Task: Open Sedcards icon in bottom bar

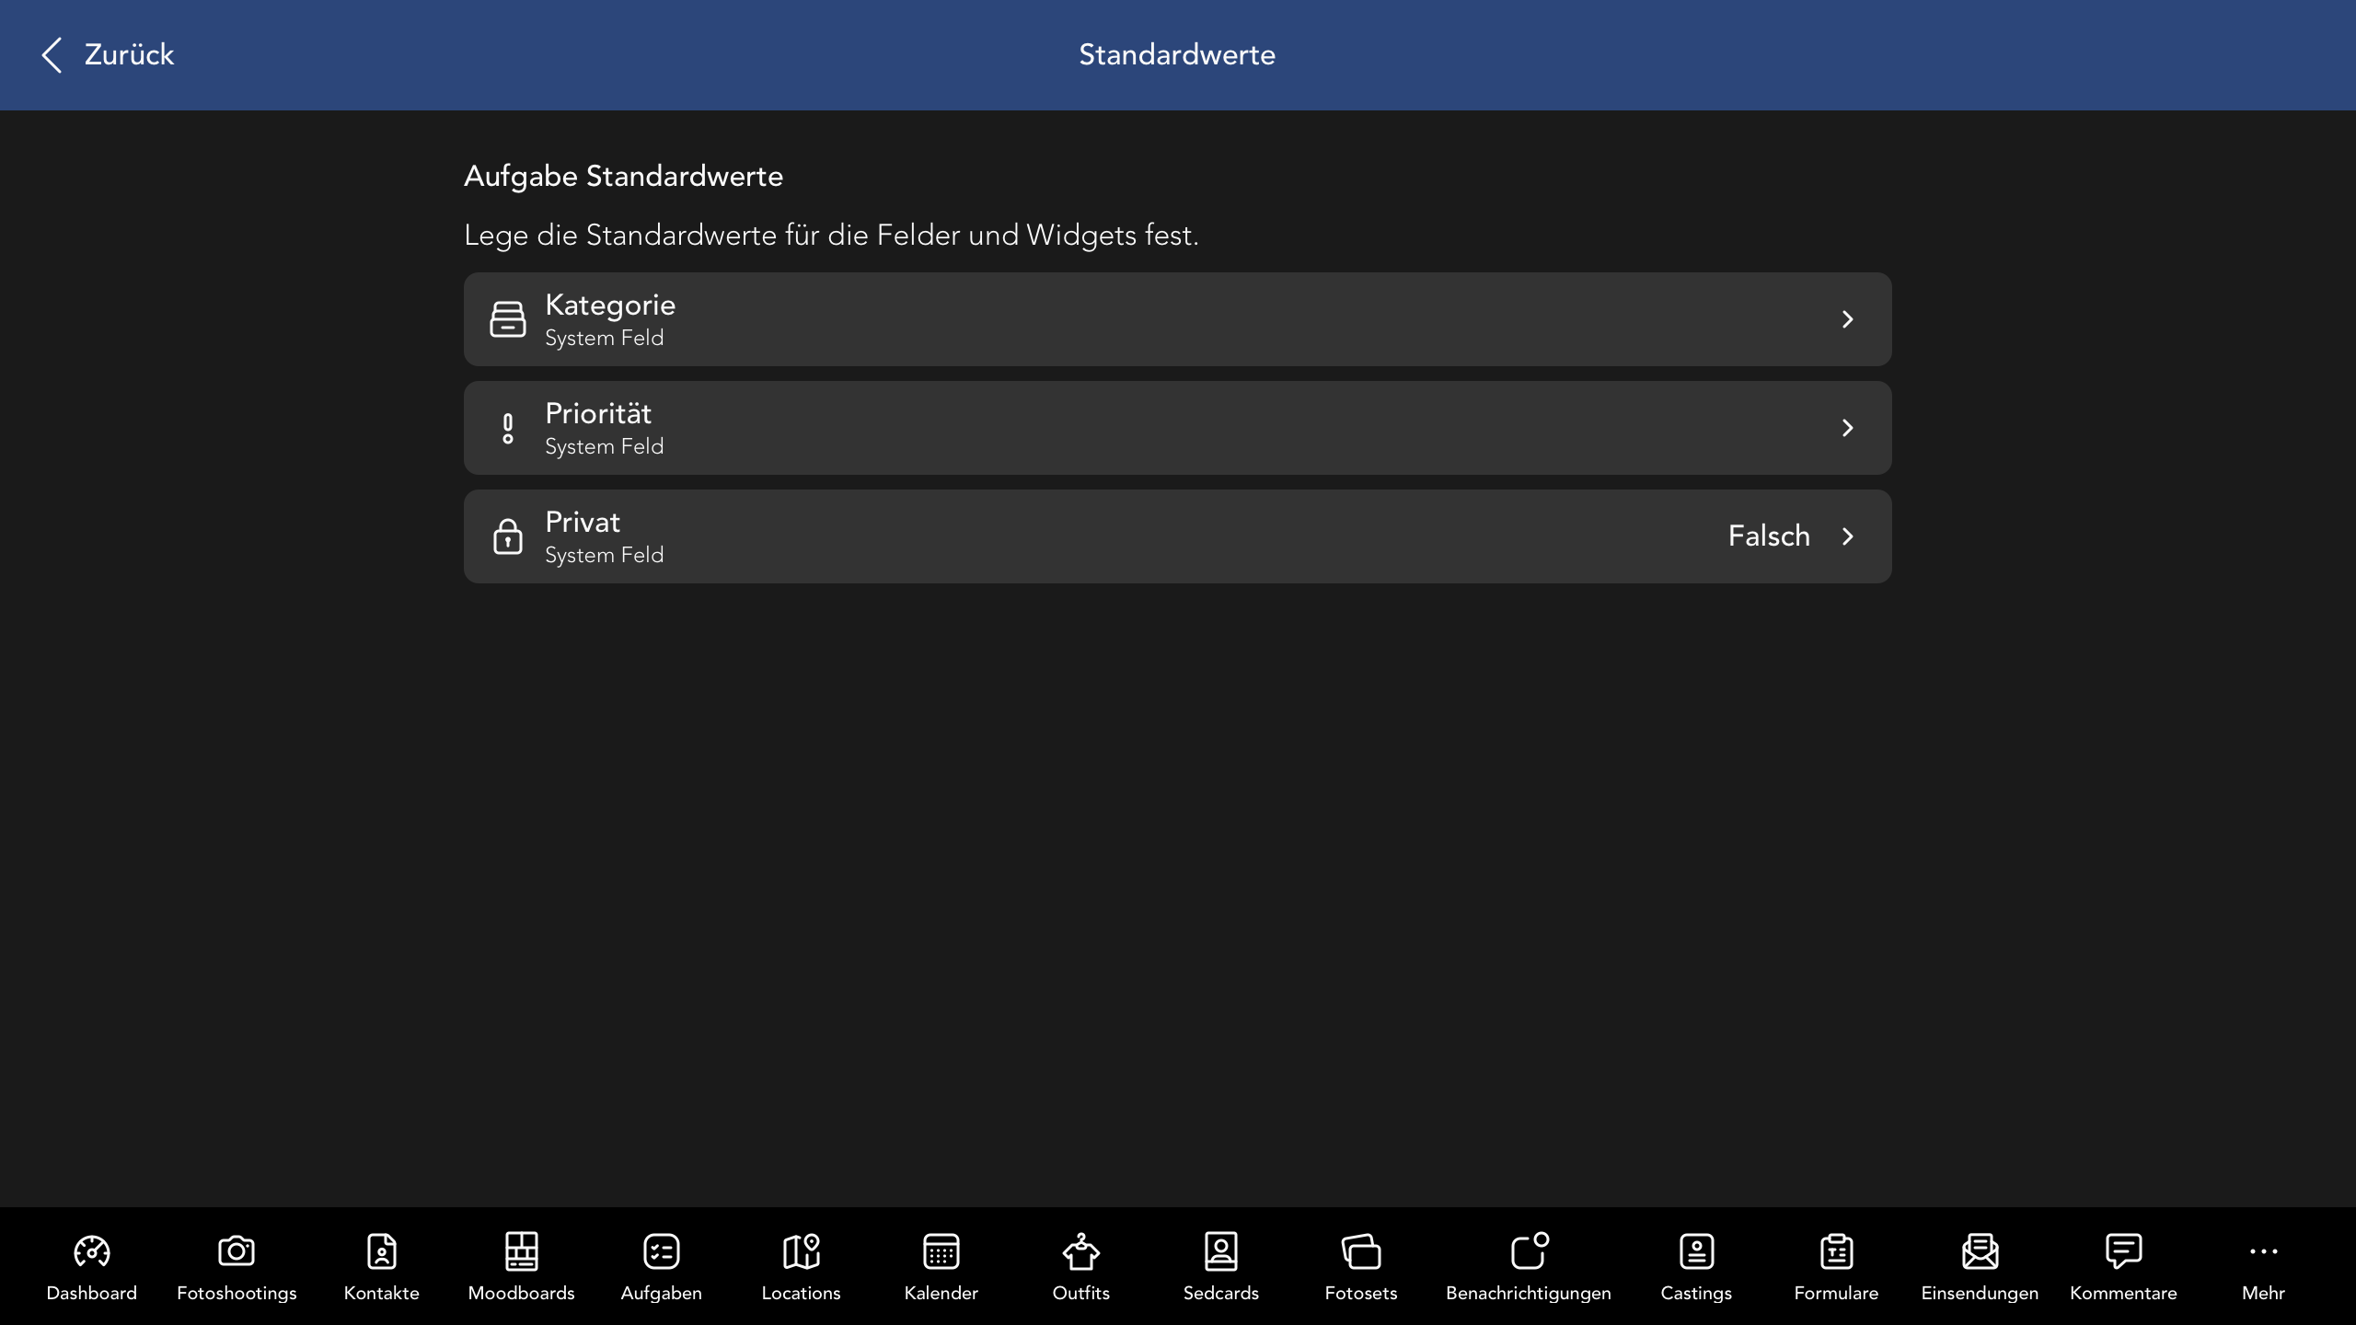Action: (x=1220, y=1251)
